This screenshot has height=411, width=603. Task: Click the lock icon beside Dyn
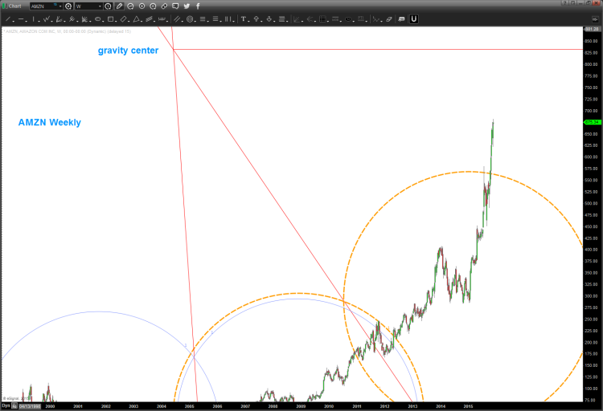[x=14, y=406]
